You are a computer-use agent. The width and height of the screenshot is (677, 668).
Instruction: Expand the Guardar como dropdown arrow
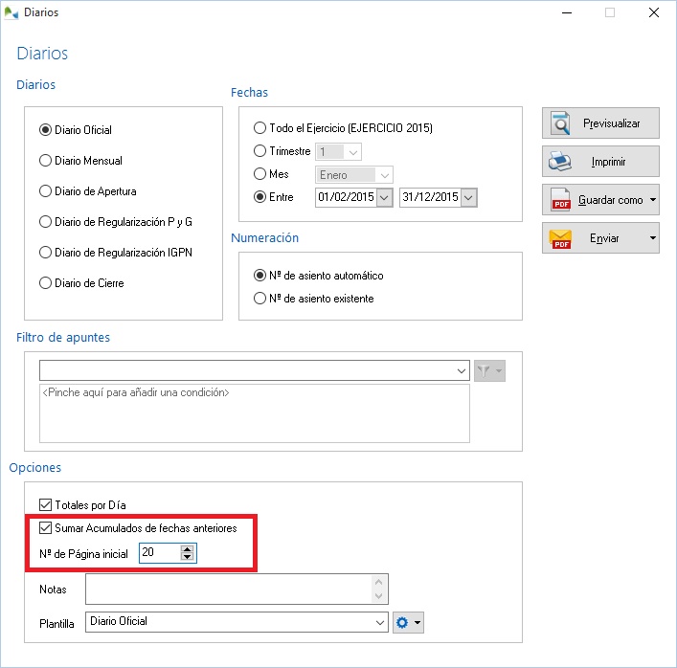point(653,200)
